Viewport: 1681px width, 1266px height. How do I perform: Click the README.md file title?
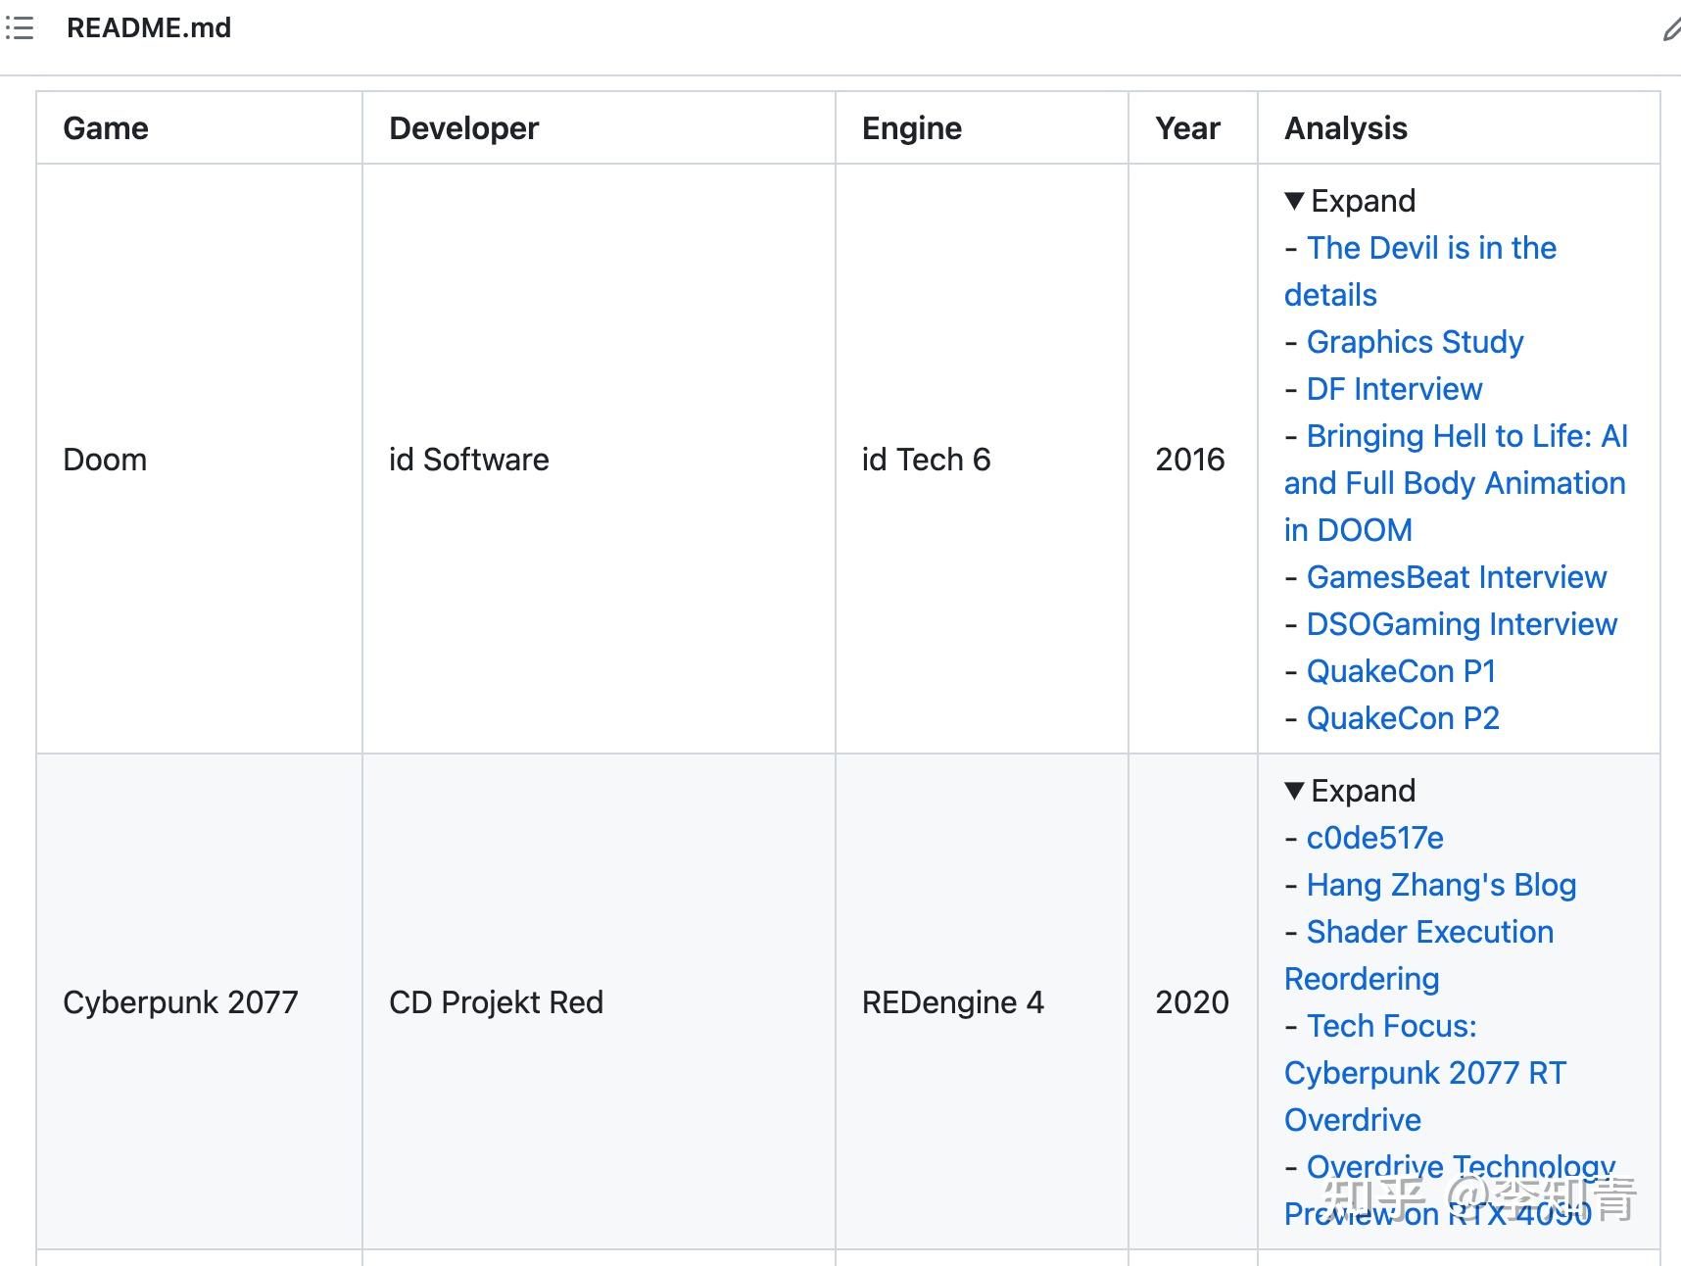click(149, 28)
